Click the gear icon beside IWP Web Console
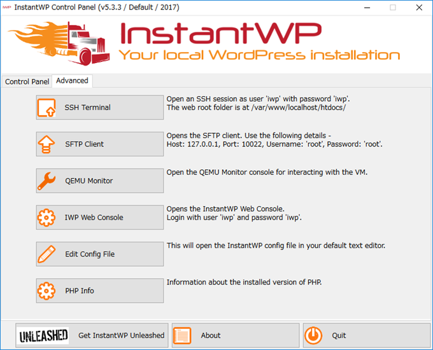The height and width of the screenshot is (350, 433). click(46, 218)
